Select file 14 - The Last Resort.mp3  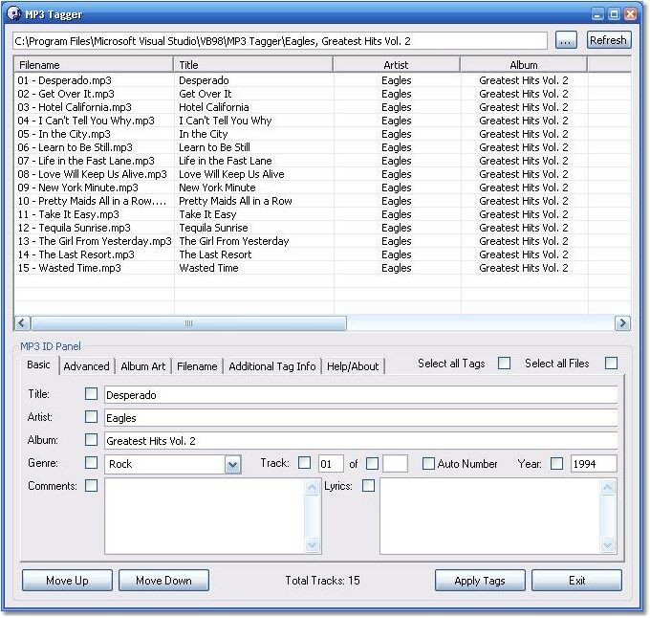click(76, 254)
